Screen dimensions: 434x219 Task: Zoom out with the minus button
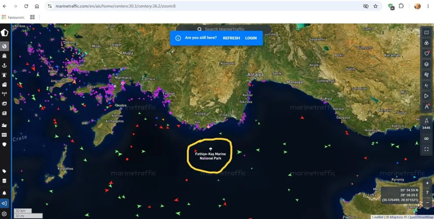coord(427,202)
